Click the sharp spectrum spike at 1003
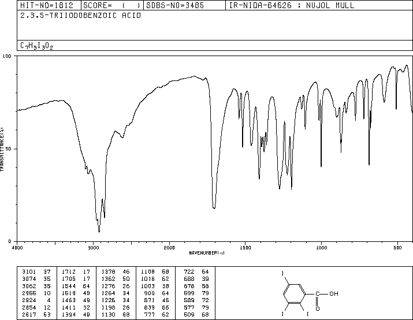Viewport: 413px width, 320px height. [x=321, y=166]
